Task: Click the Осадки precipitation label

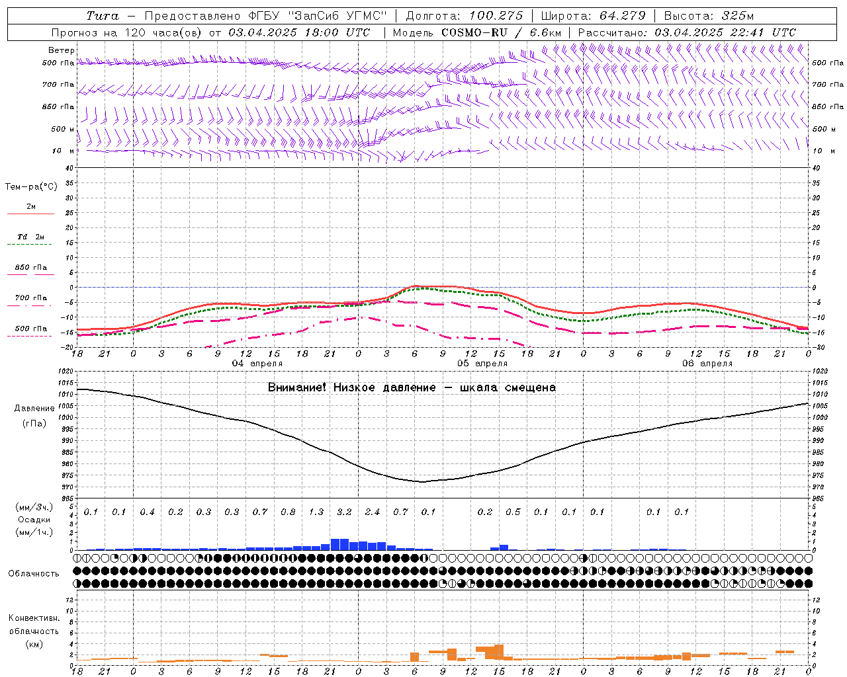Action: click(x=34, y=520)
